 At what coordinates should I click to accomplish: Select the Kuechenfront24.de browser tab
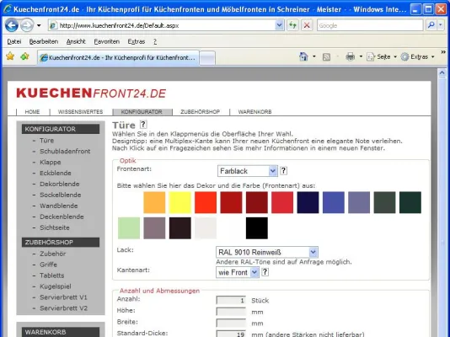pos(118,57)
